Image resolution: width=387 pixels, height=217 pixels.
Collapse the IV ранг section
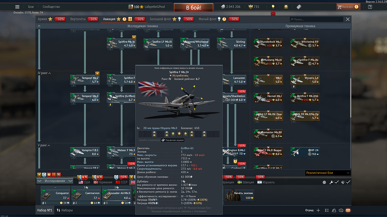[45, 73]
